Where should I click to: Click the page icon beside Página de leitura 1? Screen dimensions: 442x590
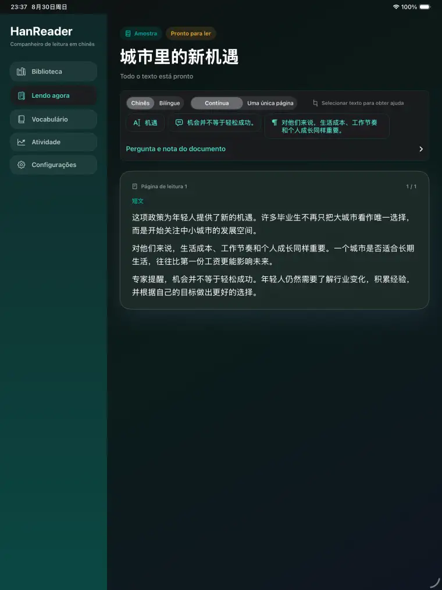click(135, 187)
